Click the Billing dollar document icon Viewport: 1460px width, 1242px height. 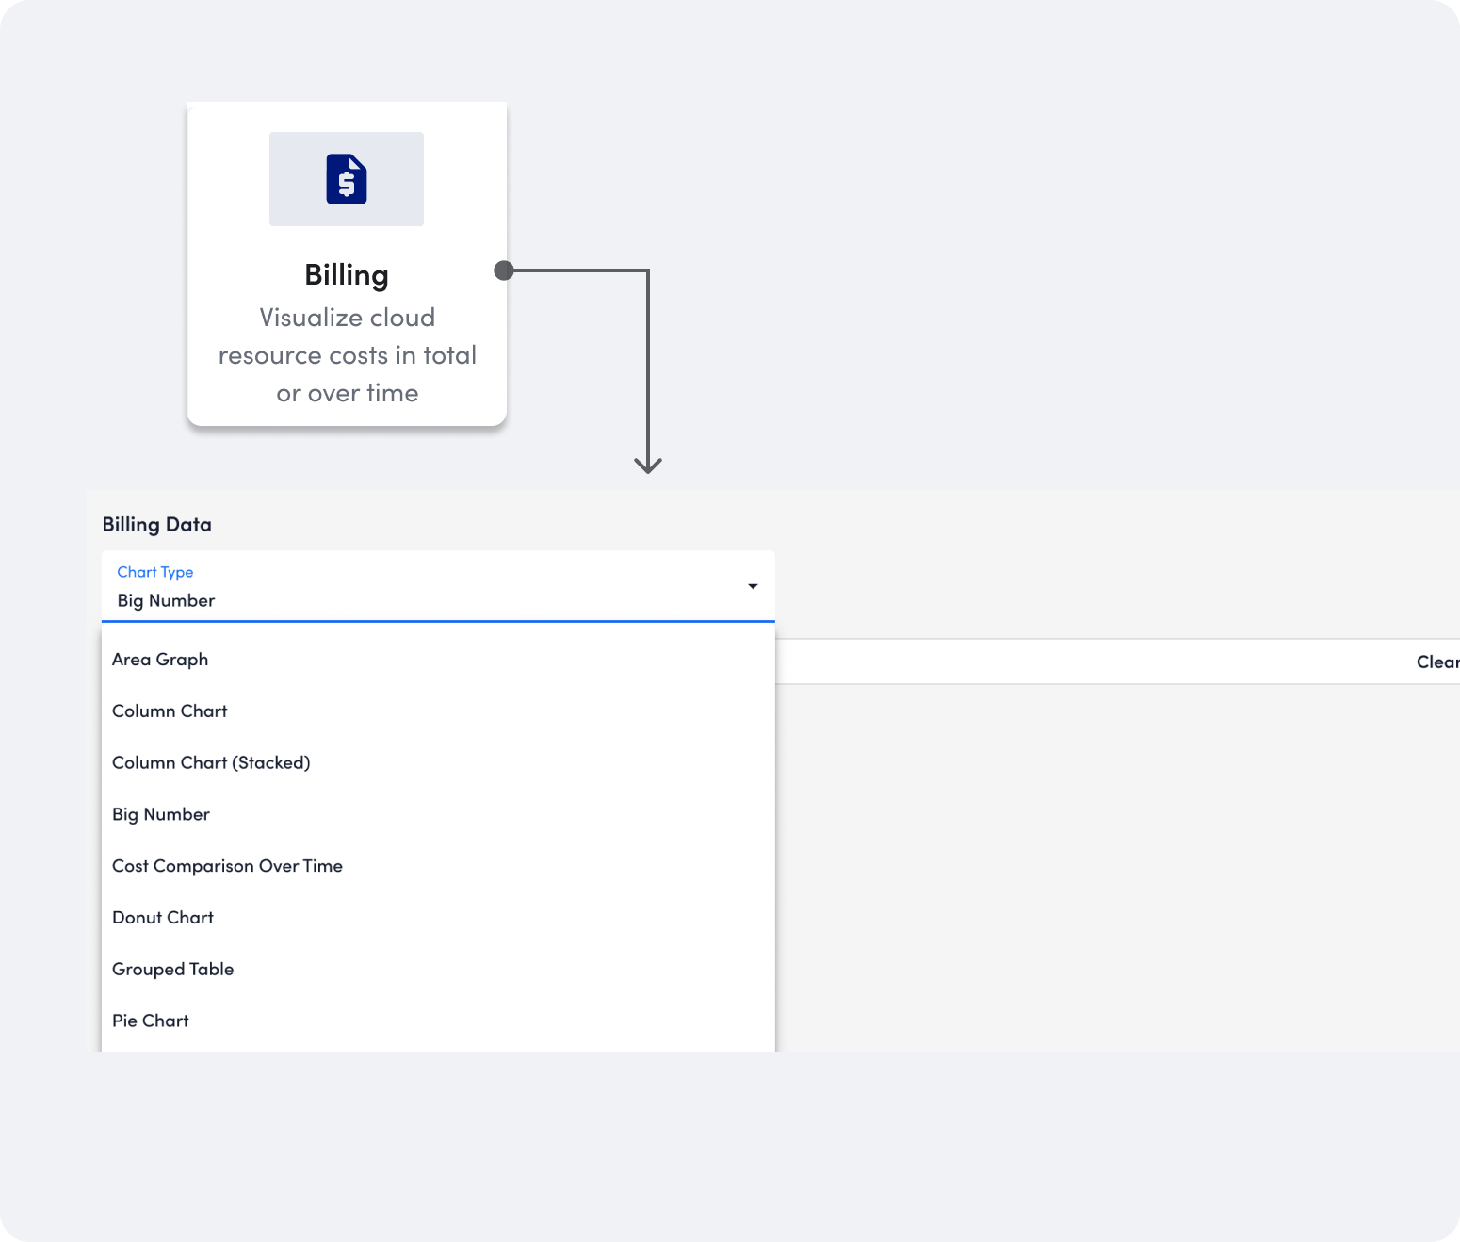[x=347, y=179]
